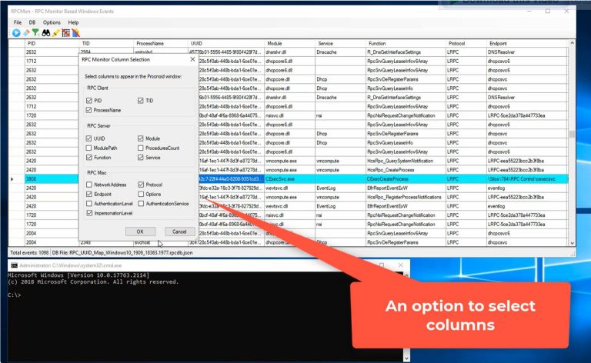Open the Options menu
Viewport: 591px width, 363px height.
52,22
